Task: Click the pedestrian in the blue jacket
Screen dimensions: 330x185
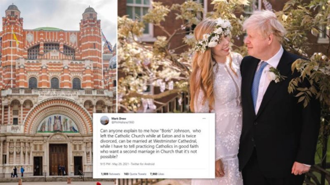Action: (22, 171)
